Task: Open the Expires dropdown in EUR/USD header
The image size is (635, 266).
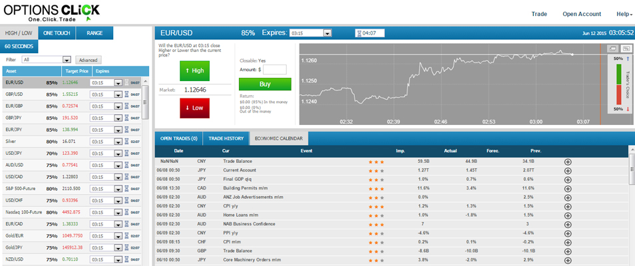Action: (327, 33)
